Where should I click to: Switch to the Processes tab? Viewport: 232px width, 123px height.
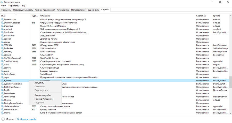6,10
